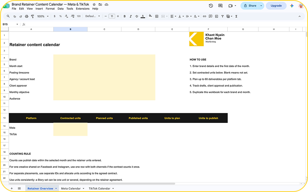
Task: Open the search the menus tool
Action: tap(8, 16)
